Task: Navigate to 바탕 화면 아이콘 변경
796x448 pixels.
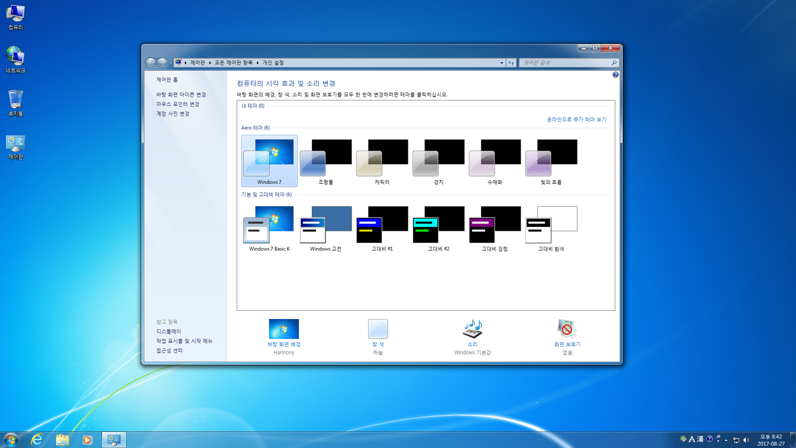Action: pyautogui.click(x=180, y=95)
